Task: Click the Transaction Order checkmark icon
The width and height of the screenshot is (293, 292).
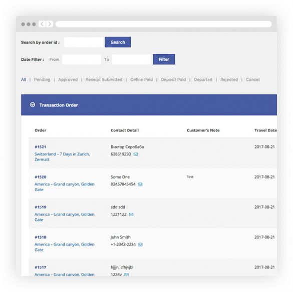Action: 33,105
